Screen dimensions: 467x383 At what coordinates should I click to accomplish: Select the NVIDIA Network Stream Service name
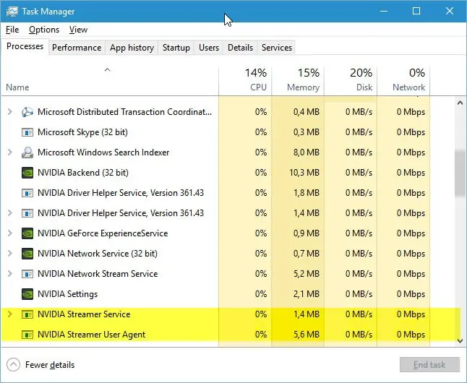98,274
